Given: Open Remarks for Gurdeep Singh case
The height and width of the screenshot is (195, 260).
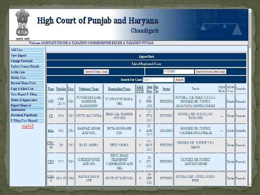Looking at the screenshot, I should pyautogui.click(x=240, y=162).
